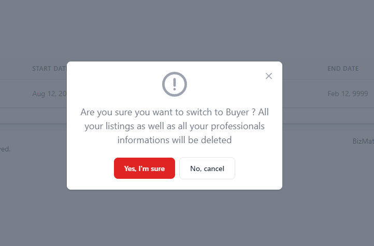Close the confirmation dialog with the X icon
The width and height of the screenshot is (374, 246).
(268, 76)
